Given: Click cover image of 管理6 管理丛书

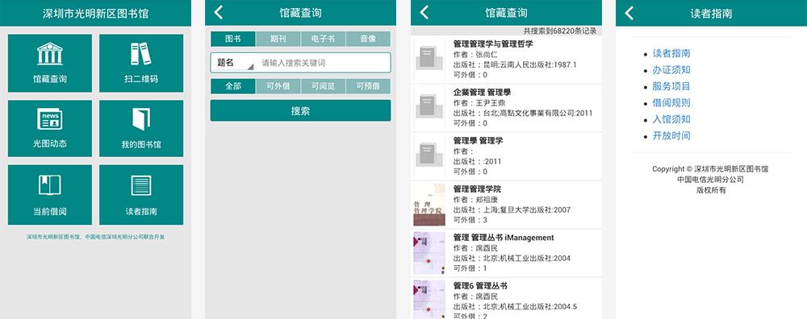Looking at the screenshot, I should click(x=429, y=299).
